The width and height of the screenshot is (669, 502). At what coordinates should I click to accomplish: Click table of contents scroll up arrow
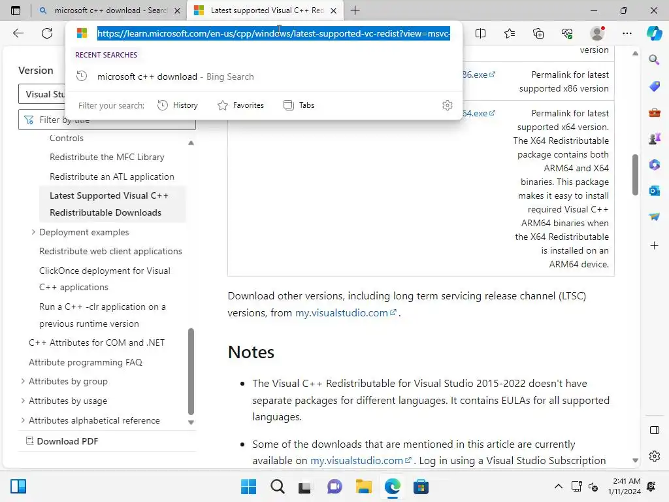tap(191, 143)
